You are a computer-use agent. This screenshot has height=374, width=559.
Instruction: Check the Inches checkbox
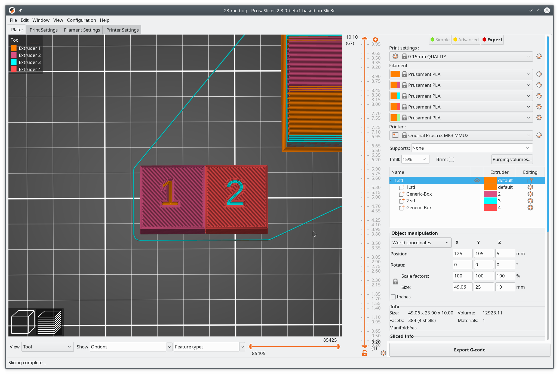click(x=393, y=297)
